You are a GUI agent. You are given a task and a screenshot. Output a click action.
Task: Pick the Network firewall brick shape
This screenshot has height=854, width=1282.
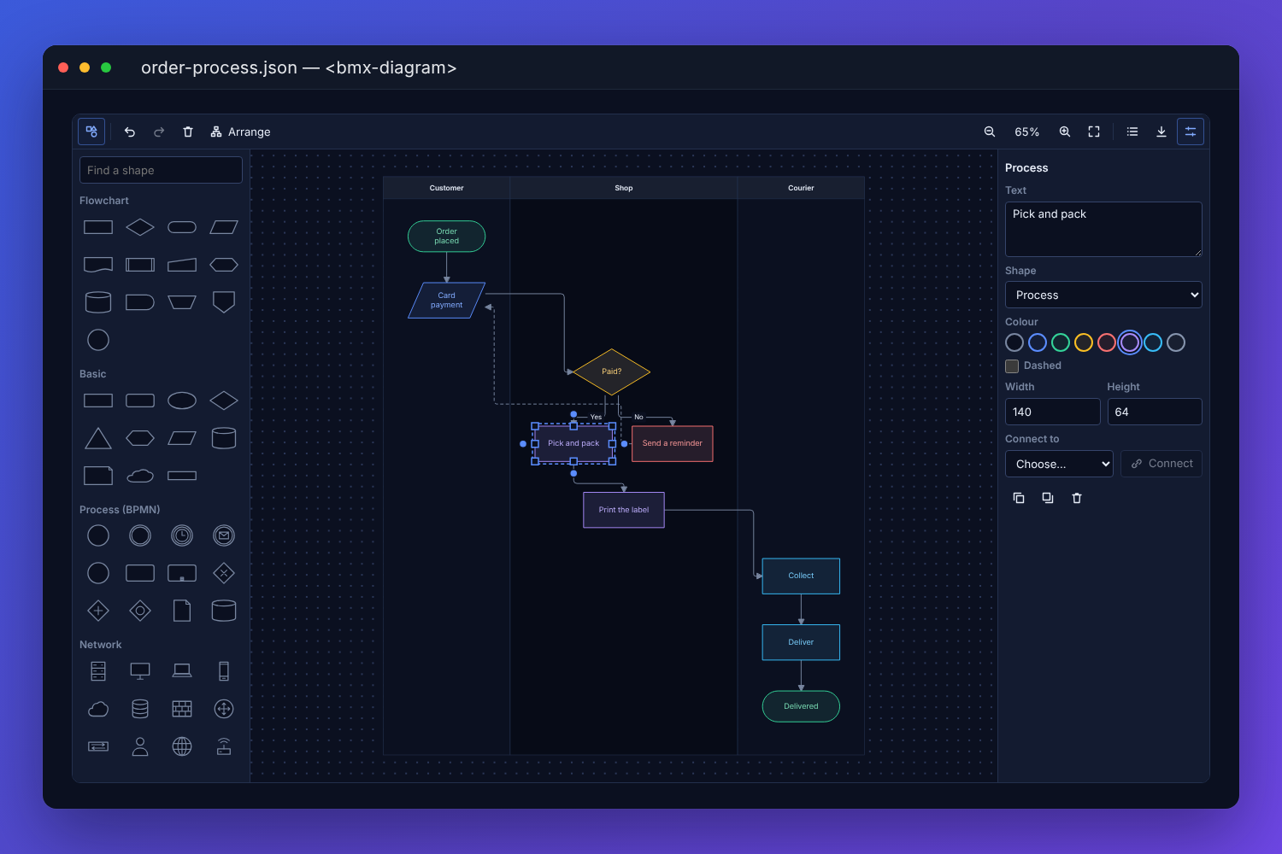pyautogui.click(x=182, y=709)
